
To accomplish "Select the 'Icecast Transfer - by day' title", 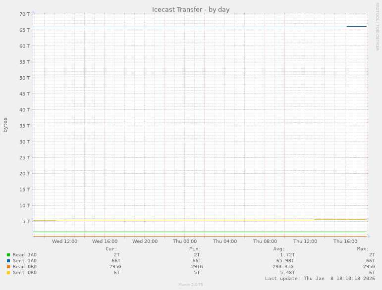I will click(191, 9).
